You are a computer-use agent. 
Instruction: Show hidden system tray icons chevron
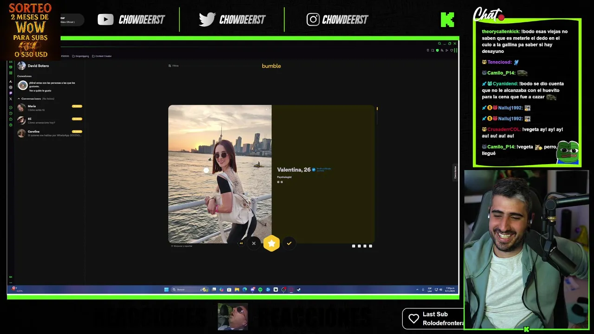pos(417,289)
